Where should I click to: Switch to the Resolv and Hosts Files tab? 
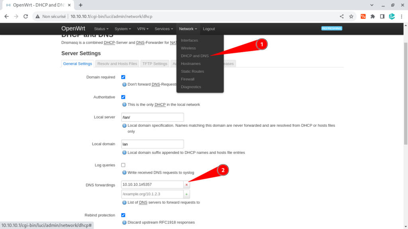(x=117, y=64)
